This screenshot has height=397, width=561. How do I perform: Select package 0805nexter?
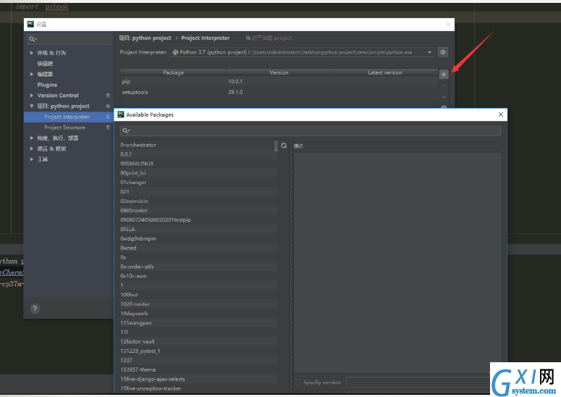tap(198, 211)
